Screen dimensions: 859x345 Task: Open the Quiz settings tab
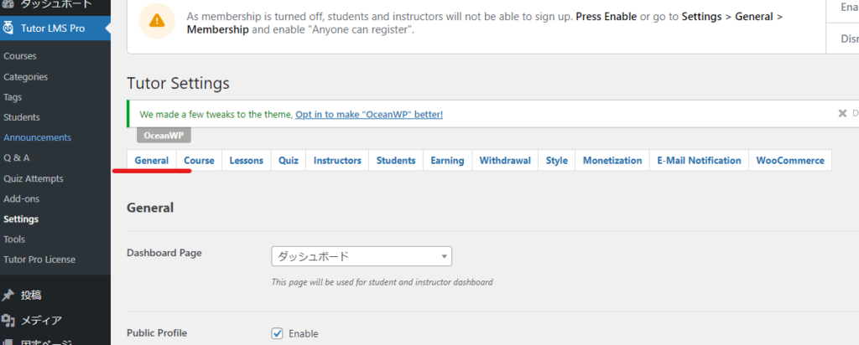[x=289, y=161]
